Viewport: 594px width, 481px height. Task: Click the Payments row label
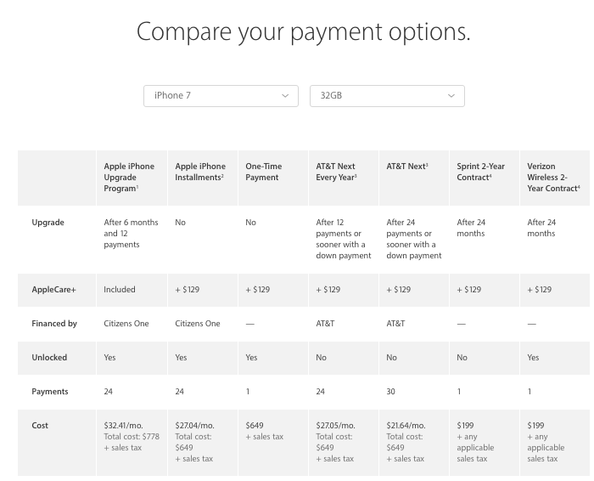(50, 392)
